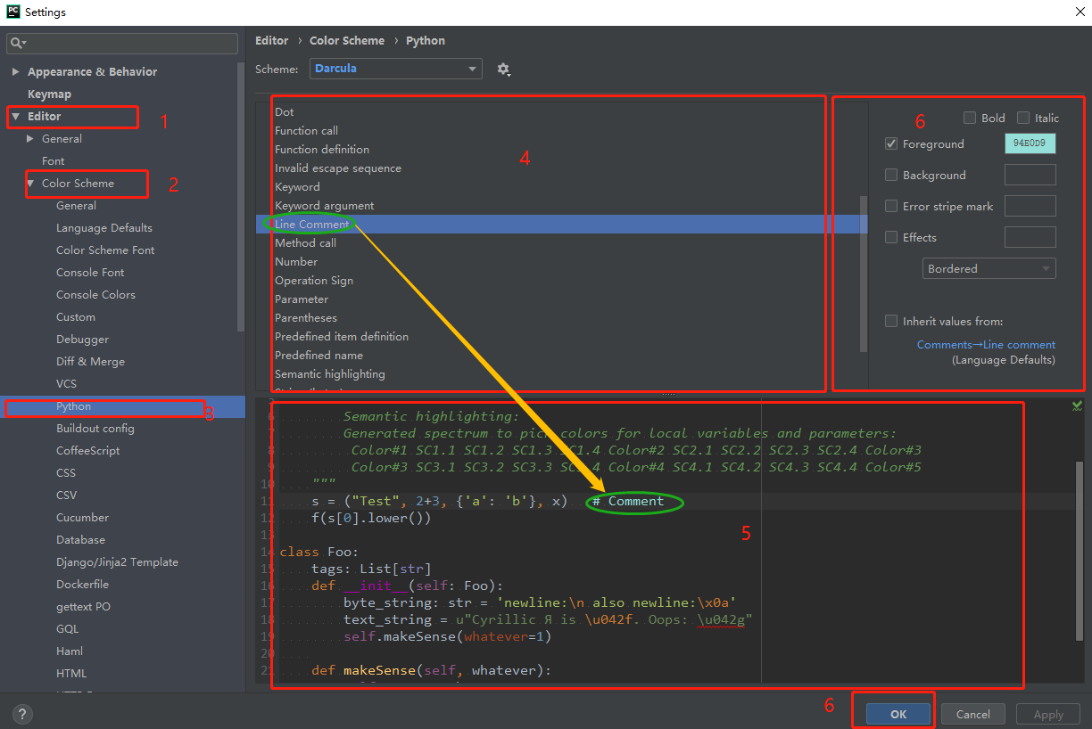Check the Effects checkbox
Image resolution: width=1092 pixels, height=729 pixels.
pos(891,237)
